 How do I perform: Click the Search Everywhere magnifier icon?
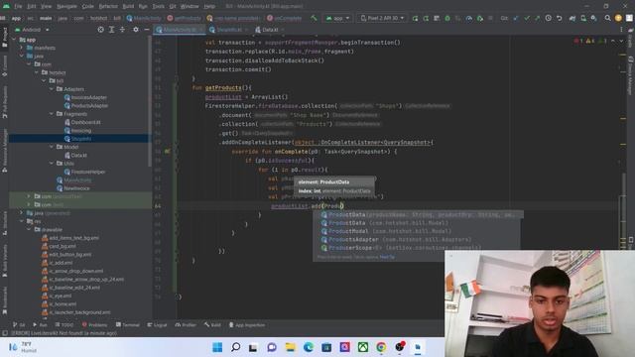[608, 18]
